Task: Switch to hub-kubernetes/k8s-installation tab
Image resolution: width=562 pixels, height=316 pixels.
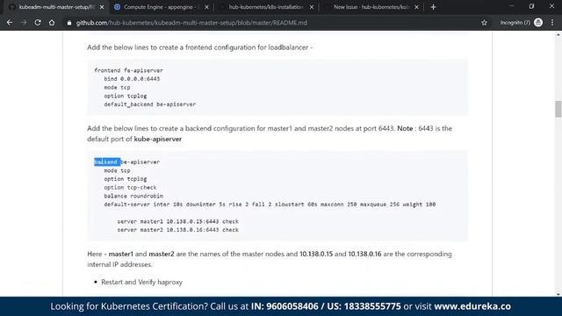Action: [265, 7]
